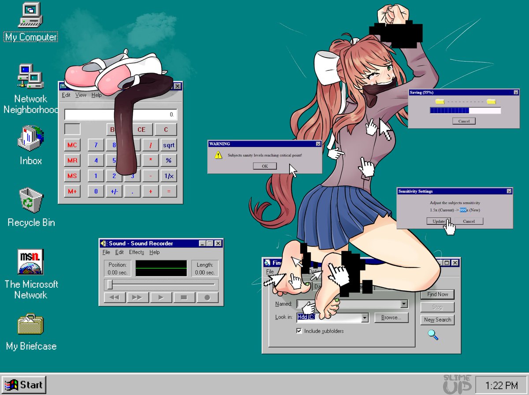
Task: Click the Browse... button in Find window
Action: (391, 318)
